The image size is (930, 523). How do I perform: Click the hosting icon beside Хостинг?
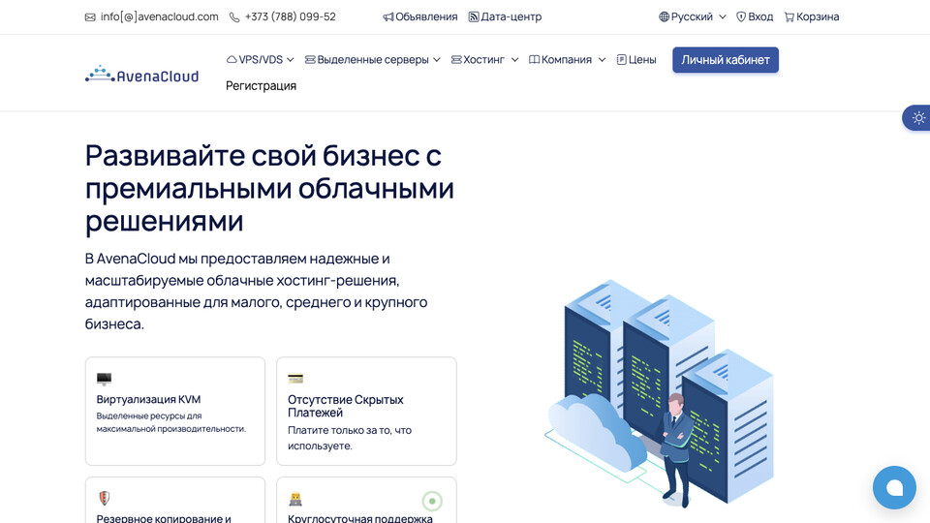pos(456,59)
